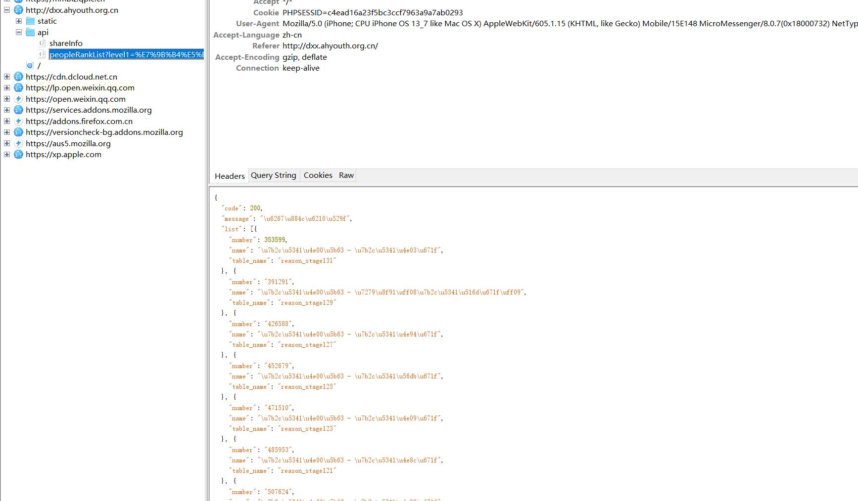Click the PHPSESSID cookie value
The image size is (858, 501).
pos(373,12)
